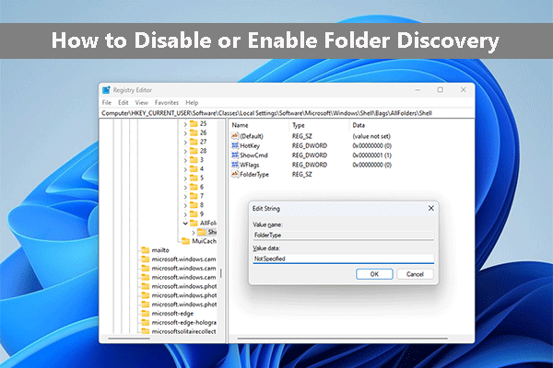Expand the folder 5 tree node

click(x=185, y=178)
